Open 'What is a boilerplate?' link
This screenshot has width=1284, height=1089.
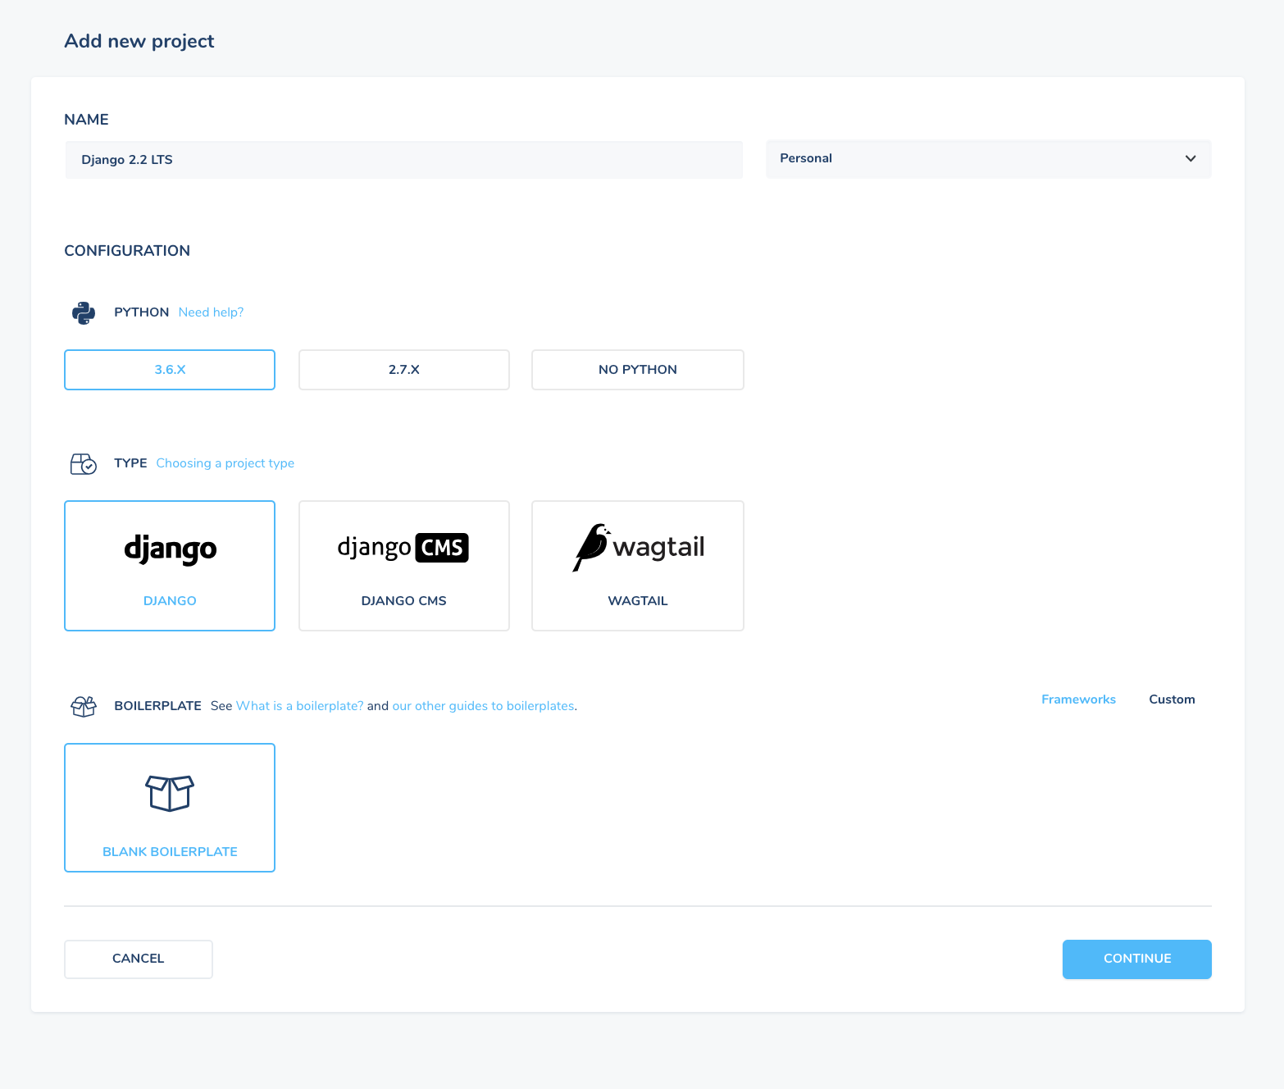[x=300, y=706]
